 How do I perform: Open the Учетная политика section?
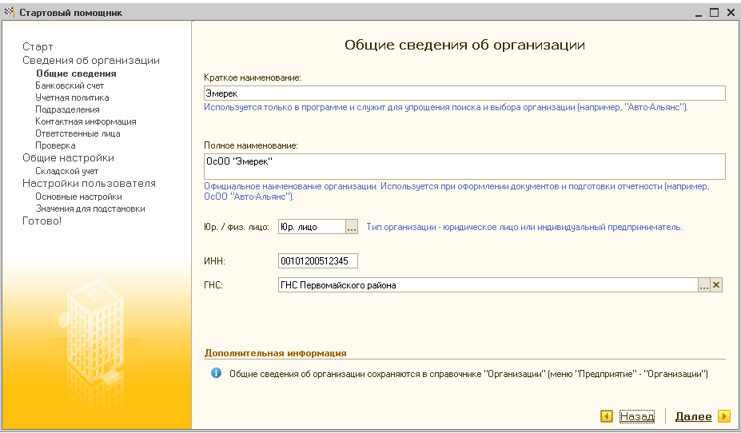click(x=72, y=97)
